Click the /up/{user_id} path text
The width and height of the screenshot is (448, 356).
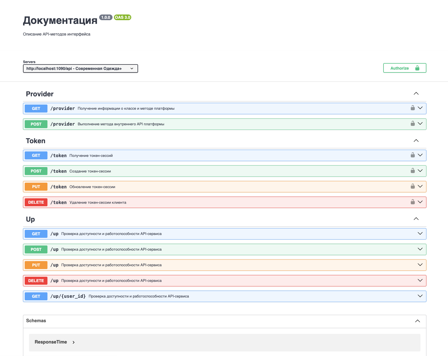tap(68, 296)
